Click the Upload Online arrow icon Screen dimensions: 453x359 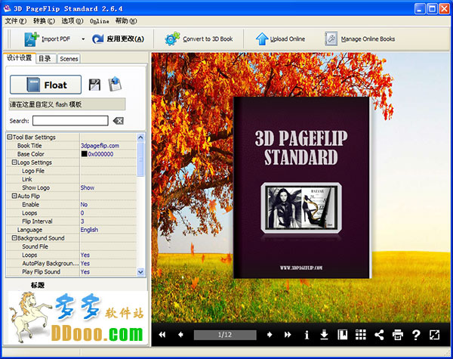click(262, 39)
